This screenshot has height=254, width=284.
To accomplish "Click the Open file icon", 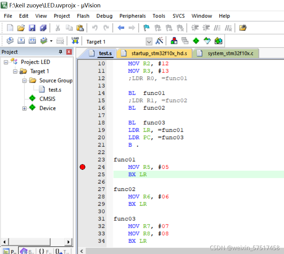I will (x=21, y=28).
